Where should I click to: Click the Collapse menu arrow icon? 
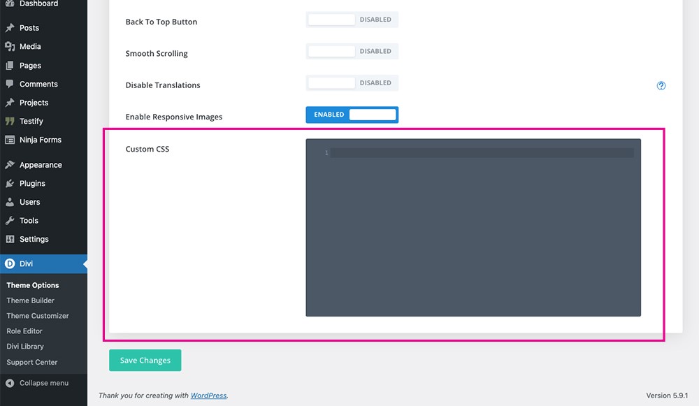pos(10,383)
